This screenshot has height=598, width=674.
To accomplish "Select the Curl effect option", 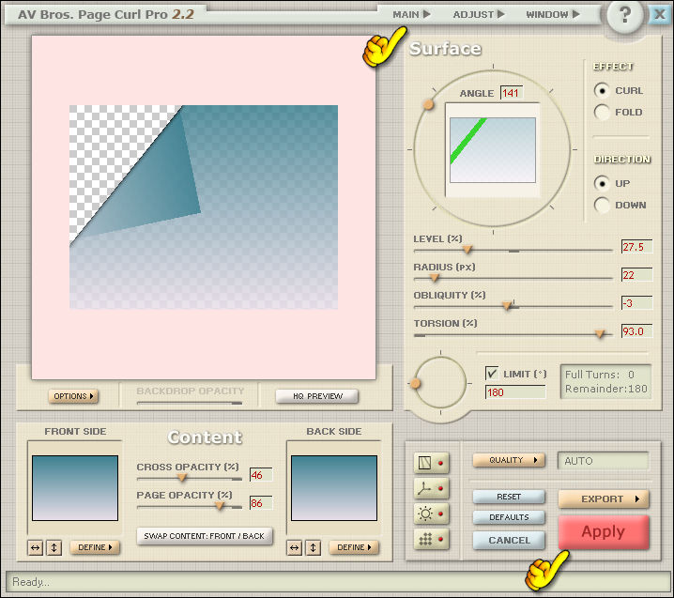I will tap(602, 91).
